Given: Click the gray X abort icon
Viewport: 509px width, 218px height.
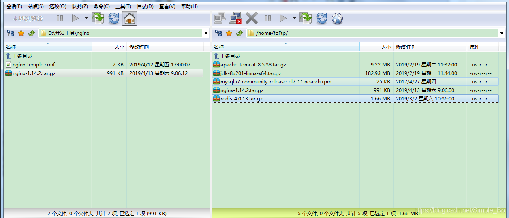Looking at the screenshot, I should point(252,18).
